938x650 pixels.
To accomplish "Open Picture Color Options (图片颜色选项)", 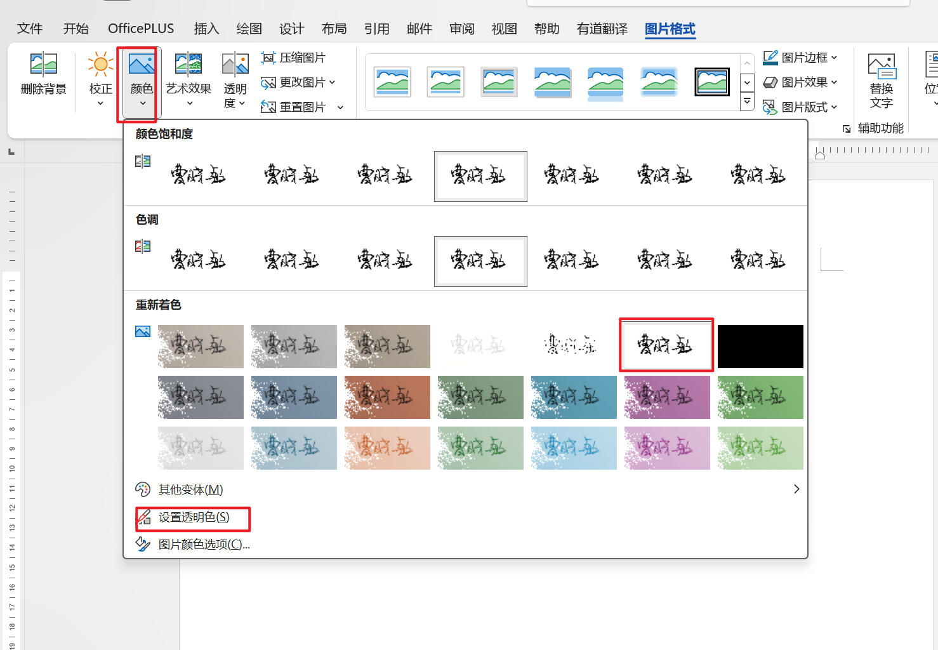I will [x=193, y=545].
